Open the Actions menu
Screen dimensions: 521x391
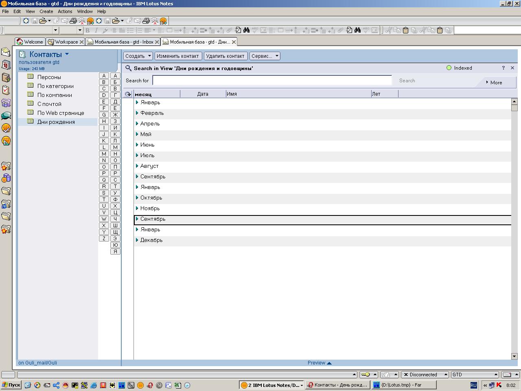click(x=65, y=11)
